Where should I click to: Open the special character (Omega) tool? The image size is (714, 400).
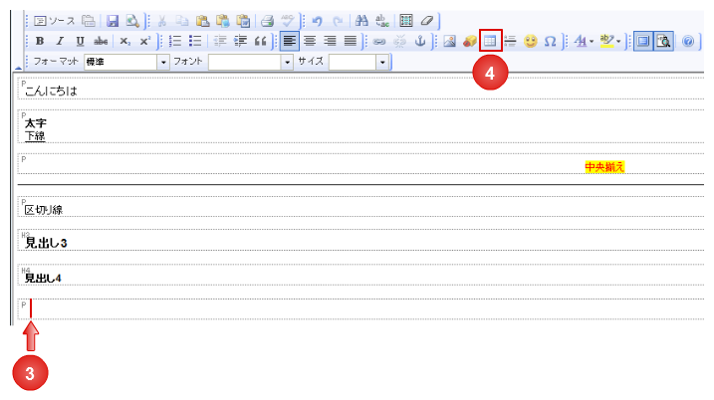[550, 41]
